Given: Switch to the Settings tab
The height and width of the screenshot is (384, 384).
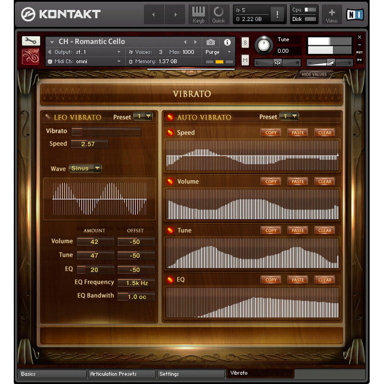Looking at the screenshot, I should [191, 374].
